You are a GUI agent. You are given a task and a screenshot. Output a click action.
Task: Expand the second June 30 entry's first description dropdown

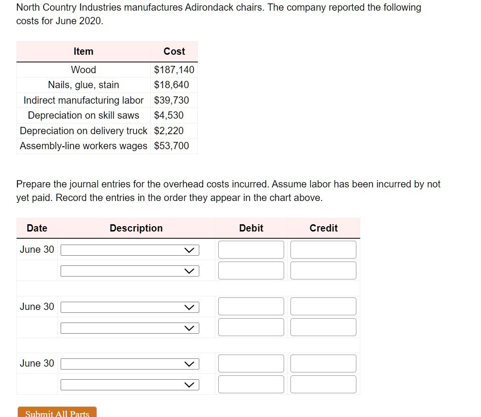(x=130, y=308)
